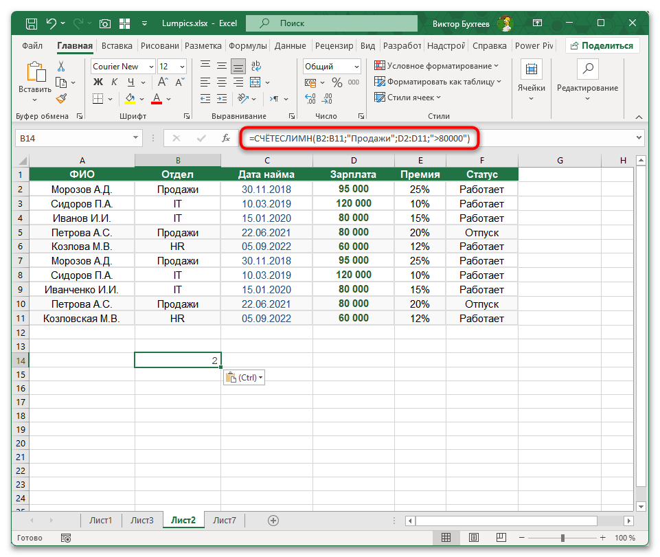Select Normal view in status bar

pos(446,538)
